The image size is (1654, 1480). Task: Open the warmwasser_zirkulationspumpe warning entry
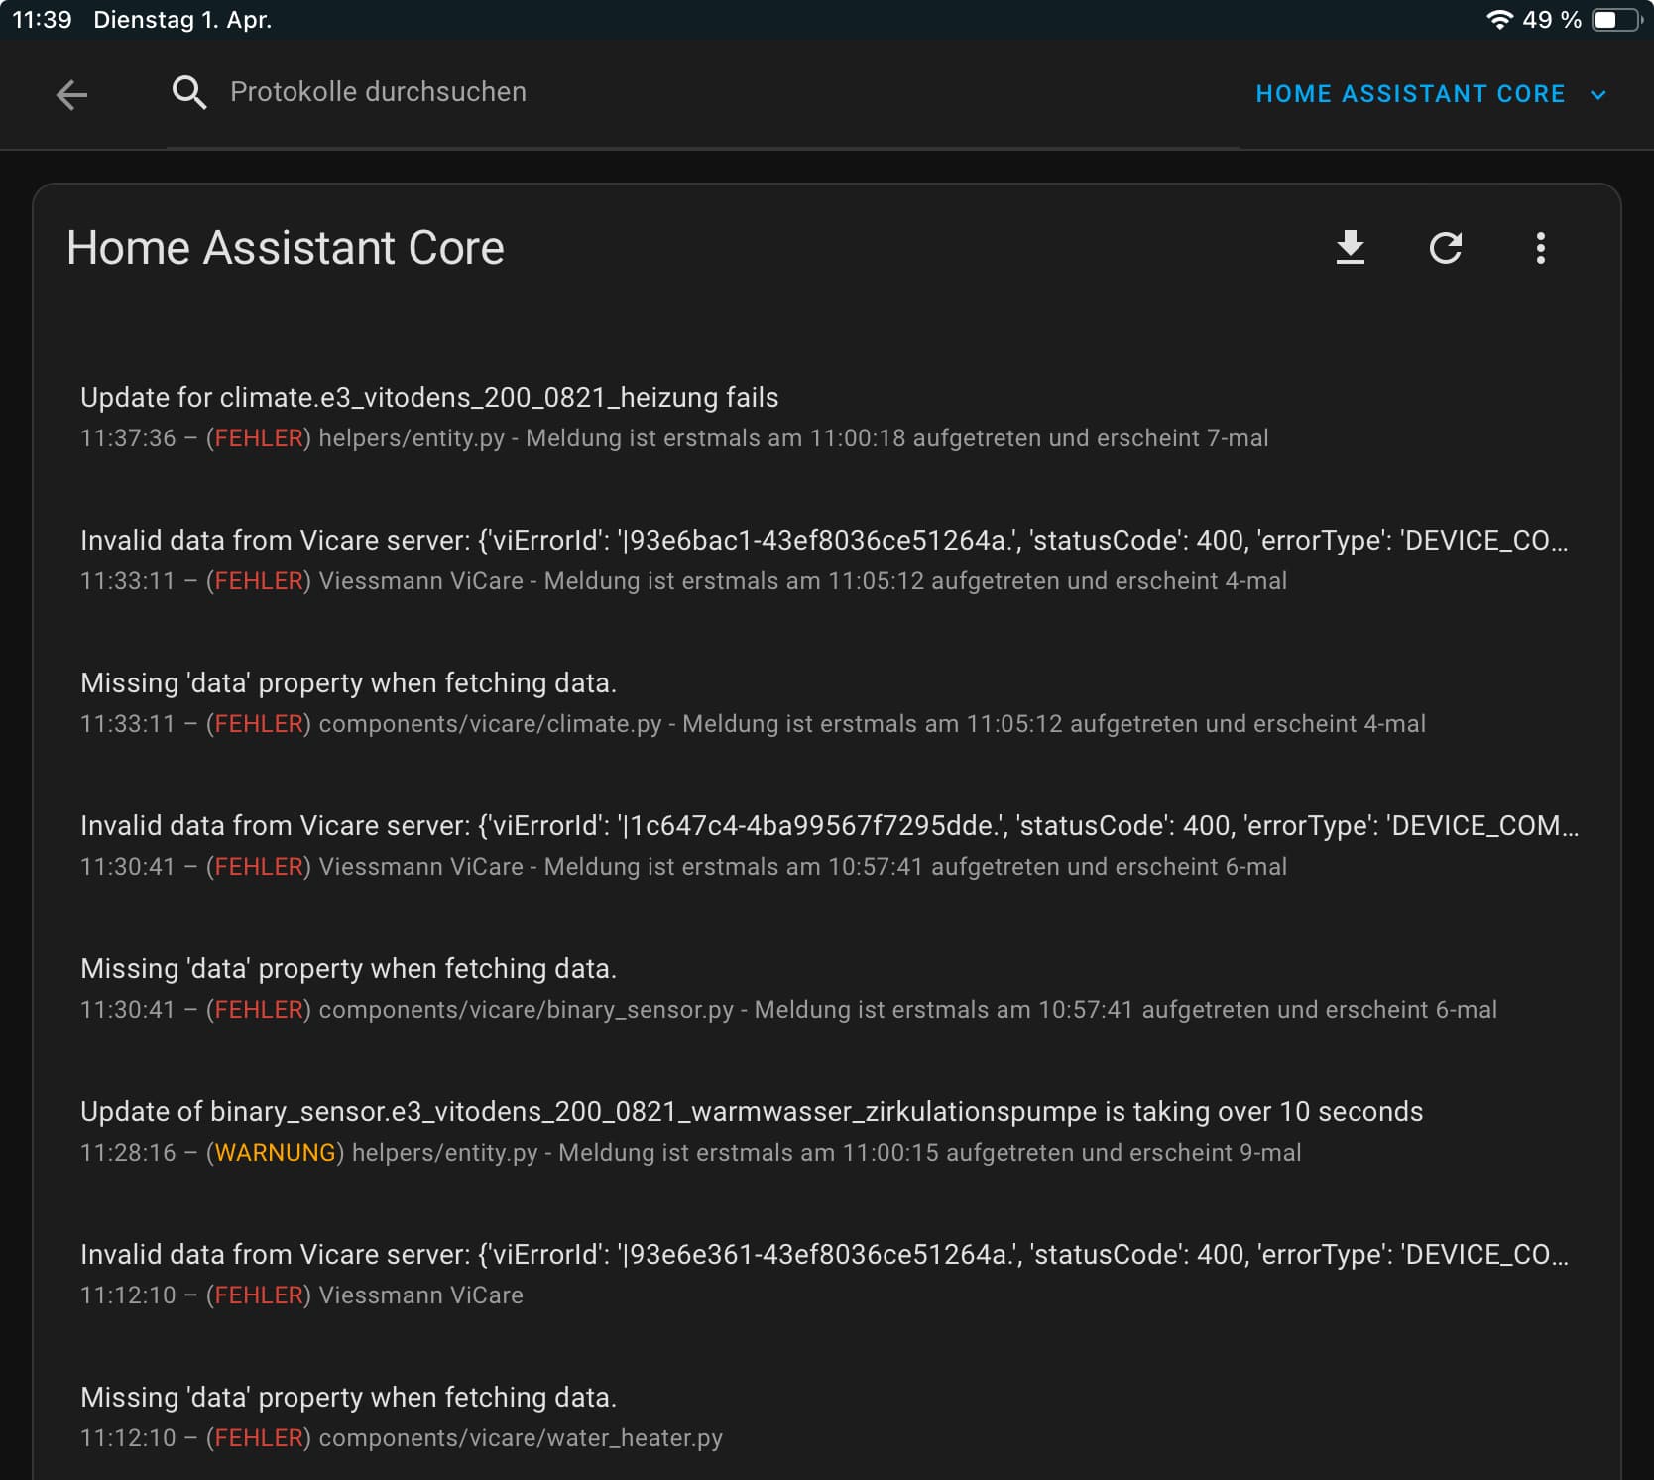pos(827,1131)
